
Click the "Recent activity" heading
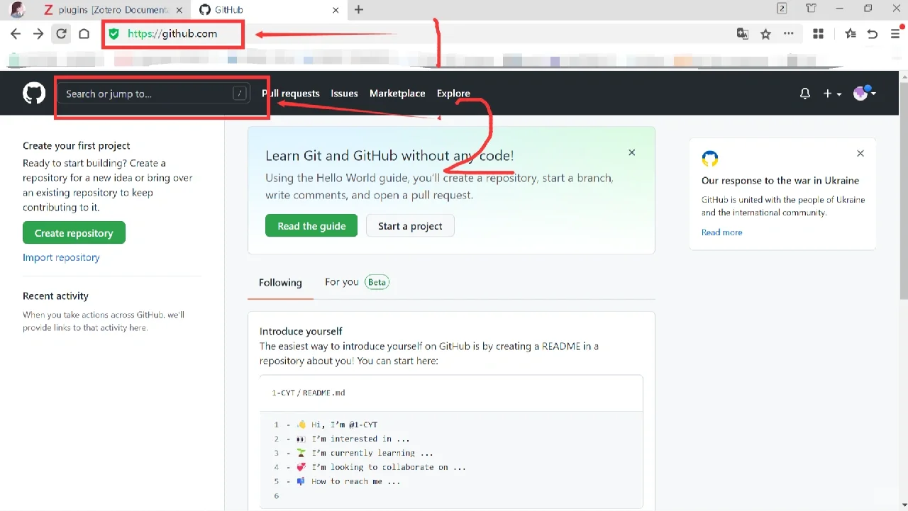point(55,296)
